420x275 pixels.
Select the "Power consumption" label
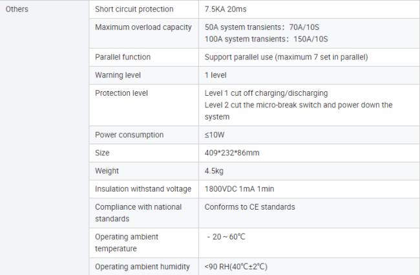129,135
